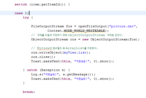Image resolution: width=146 pixels, height=98 pixels.
Task: Click the 'switch' keyword at top
Action: [x=21, y=4]
